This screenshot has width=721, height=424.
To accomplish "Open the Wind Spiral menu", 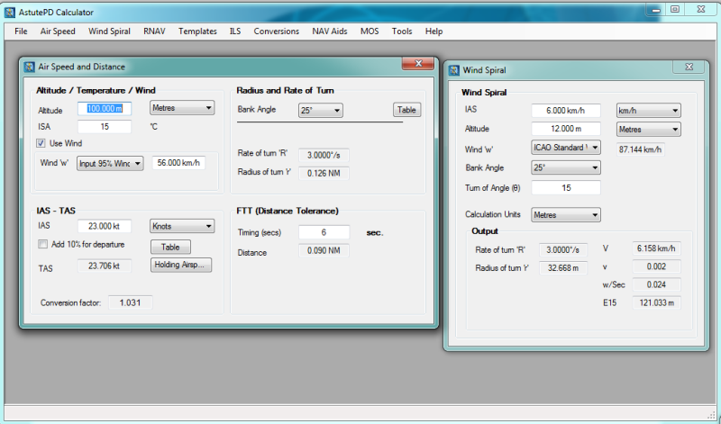I will coord(109,32).
